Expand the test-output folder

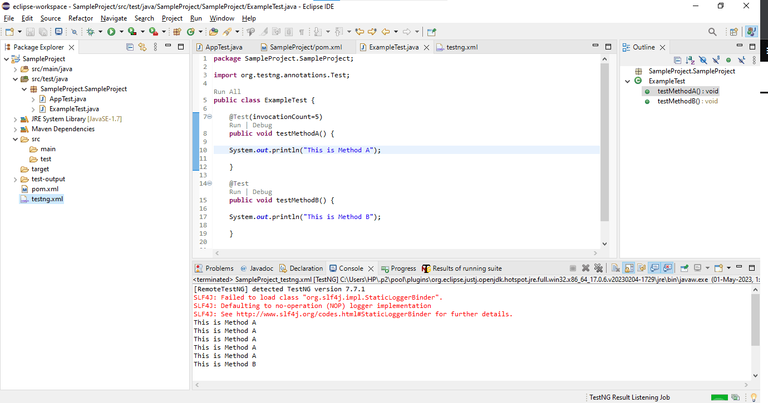[16, 179]
